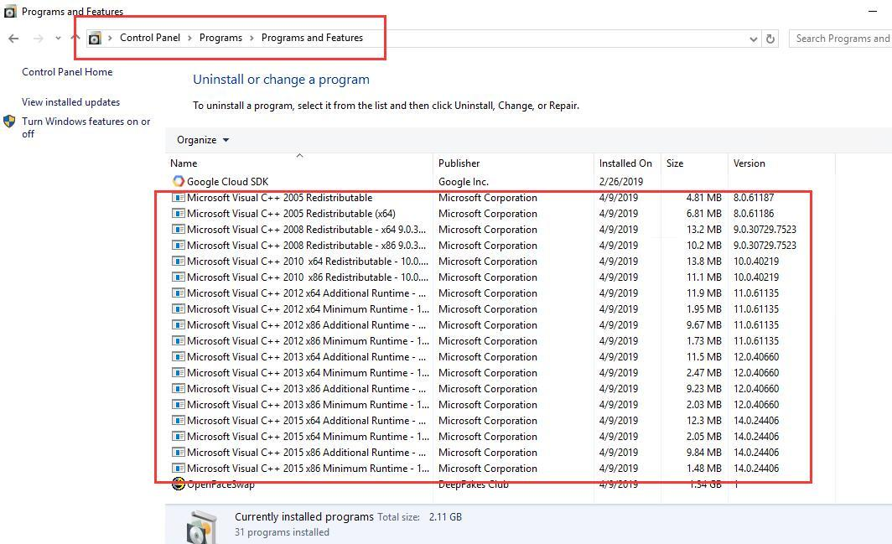The height and width of the screenshot is (544, 892).
Task: Click the 1.95 MB size cell
Action: 703,309
